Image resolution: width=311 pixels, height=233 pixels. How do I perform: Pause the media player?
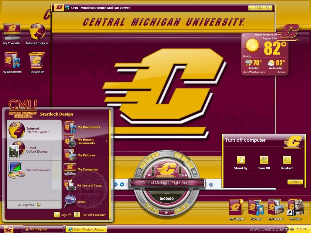pyautogui.click(x=155, y=210)
